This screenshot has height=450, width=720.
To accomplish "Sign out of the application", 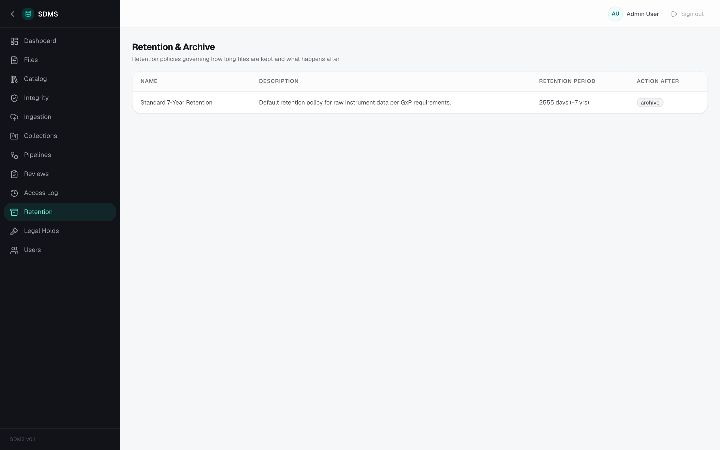I will click(687, 14).
